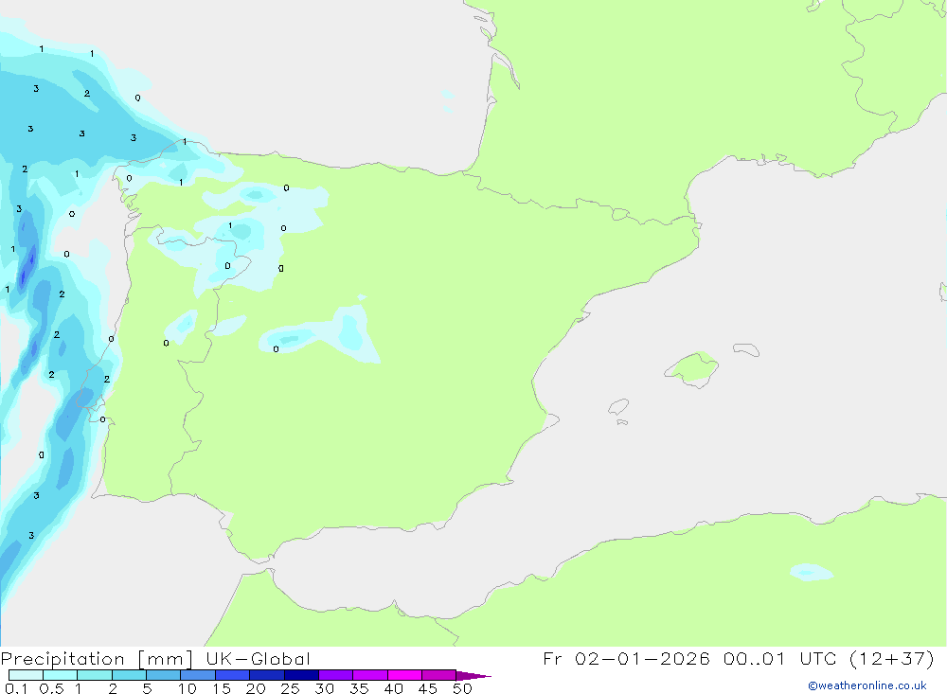Select the 5–10 mm light blue legend swatch
This screenshot has height=694, width=947.
pyautogui.click(x=163, y=675)
